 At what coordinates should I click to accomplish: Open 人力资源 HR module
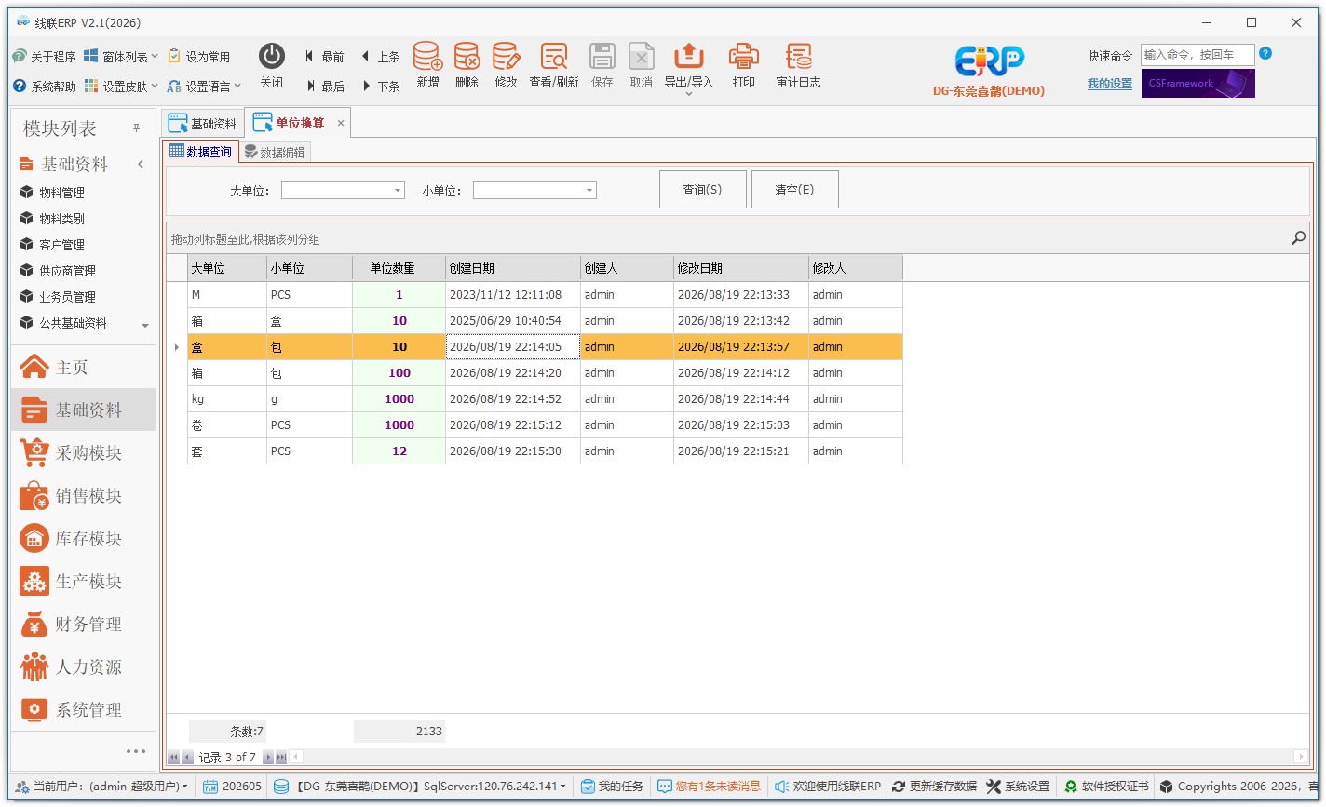click(x=83, y=667)
